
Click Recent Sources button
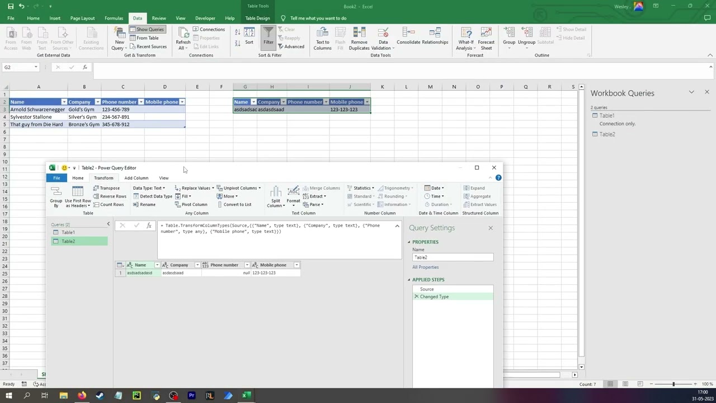tap(148, 46)
